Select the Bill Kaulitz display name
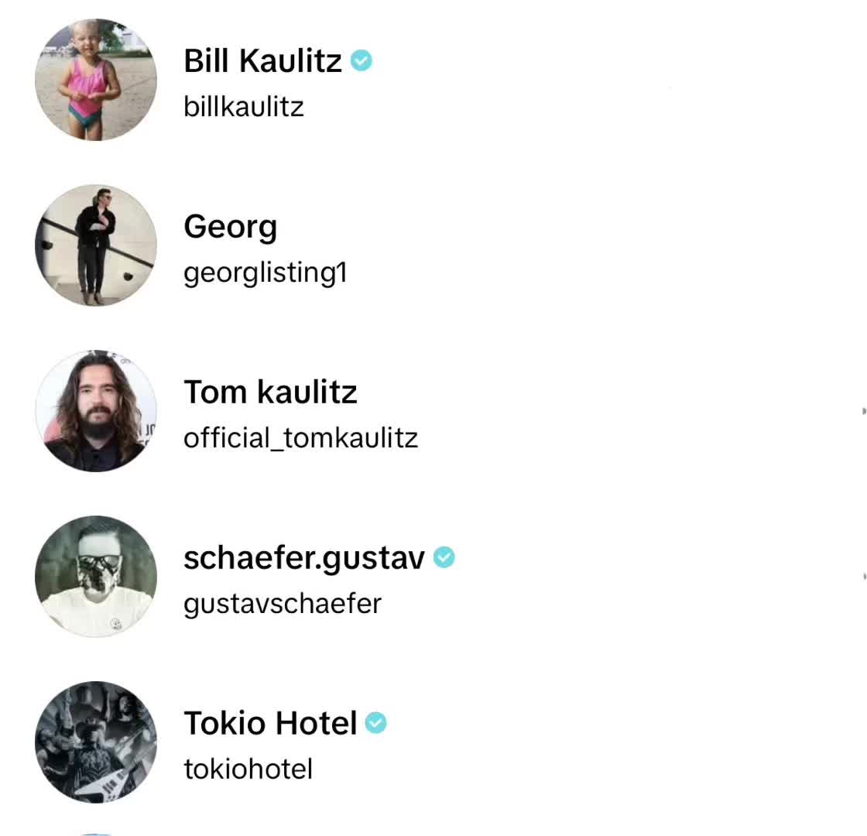The image size is (867, 836). click(x=262, y=60)
